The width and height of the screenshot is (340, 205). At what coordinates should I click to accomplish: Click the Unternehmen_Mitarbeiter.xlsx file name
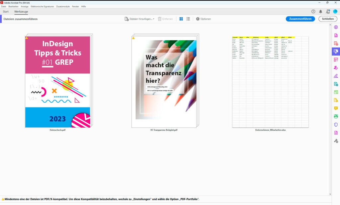coord(270,130)
